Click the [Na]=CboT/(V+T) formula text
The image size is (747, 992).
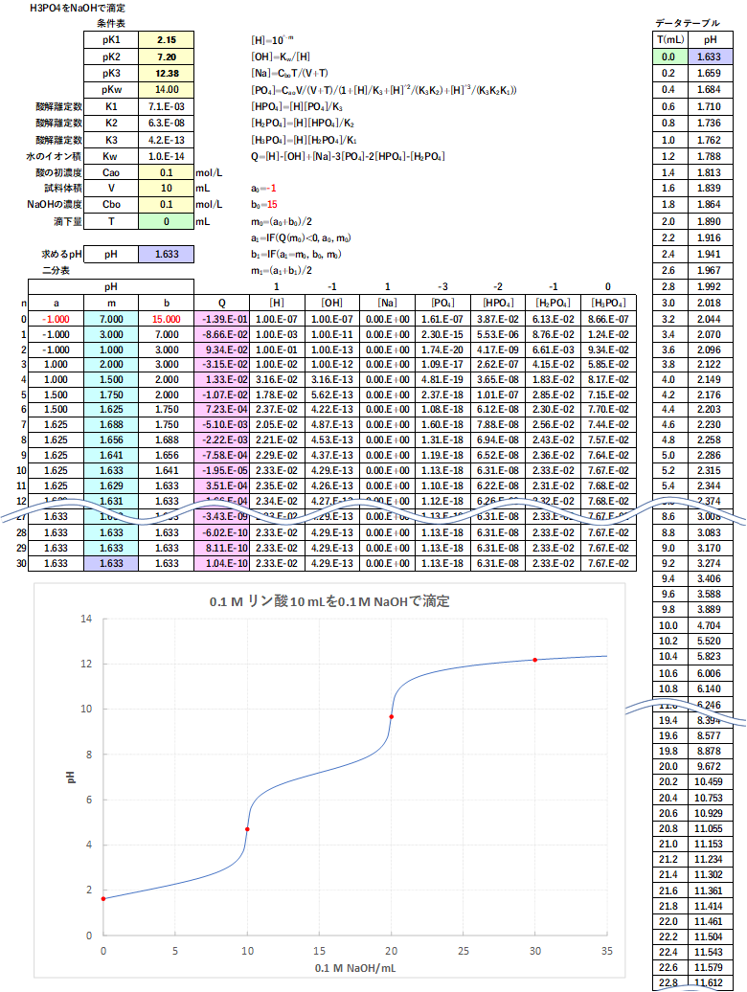click(289, 73)
